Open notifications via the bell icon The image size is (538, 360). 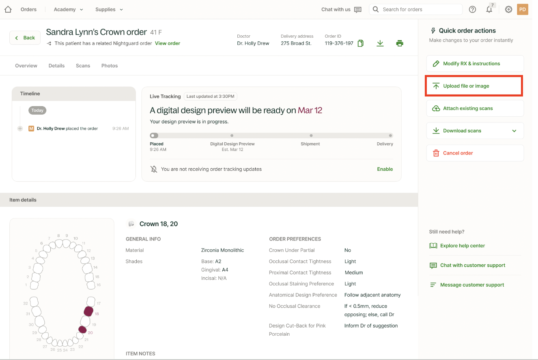point(489,9)
